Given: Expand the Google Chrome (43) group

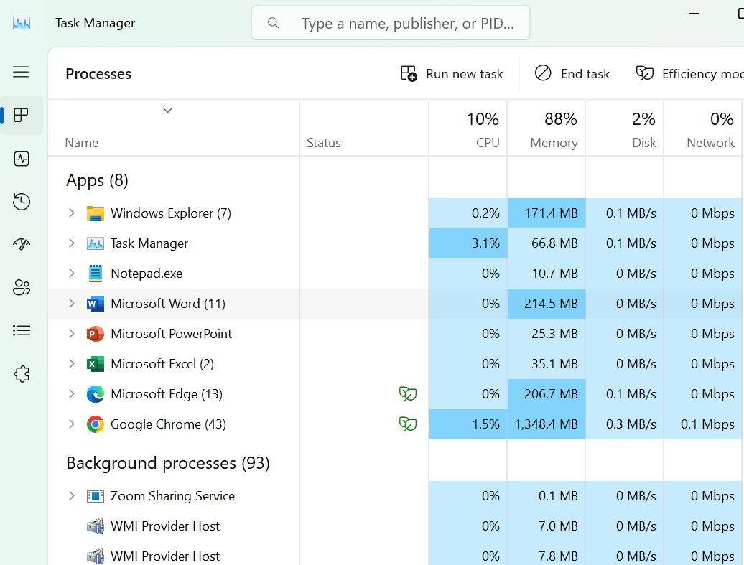Looking at the screenshot, I should [x=71, y=424].
